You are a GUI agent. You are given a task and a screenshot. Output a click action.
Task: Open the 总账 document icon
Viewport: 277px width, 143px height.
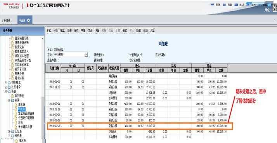coord(16,122)
